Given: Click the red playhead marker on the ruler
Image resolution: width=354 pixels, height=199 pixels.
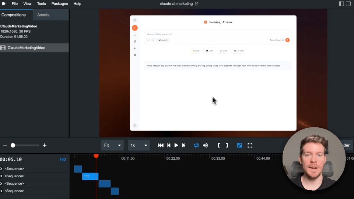Looking at the screenshot, I should pyautogui.click(x=96, y=156).
